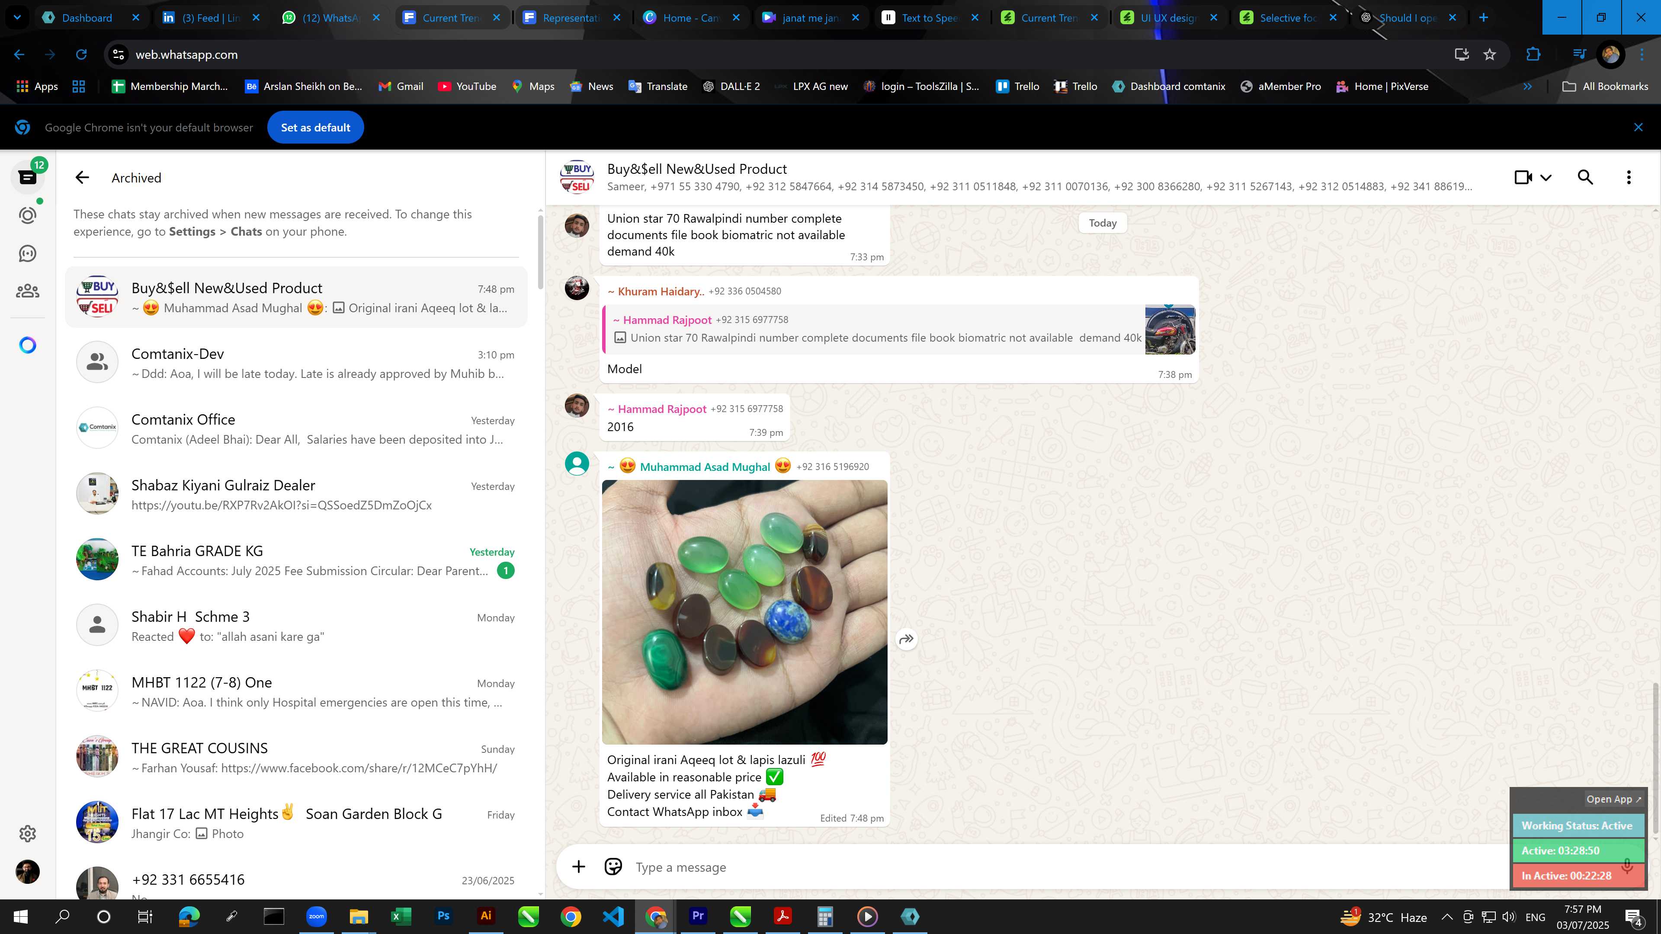Click Set as default button

(x=315, y=128)
